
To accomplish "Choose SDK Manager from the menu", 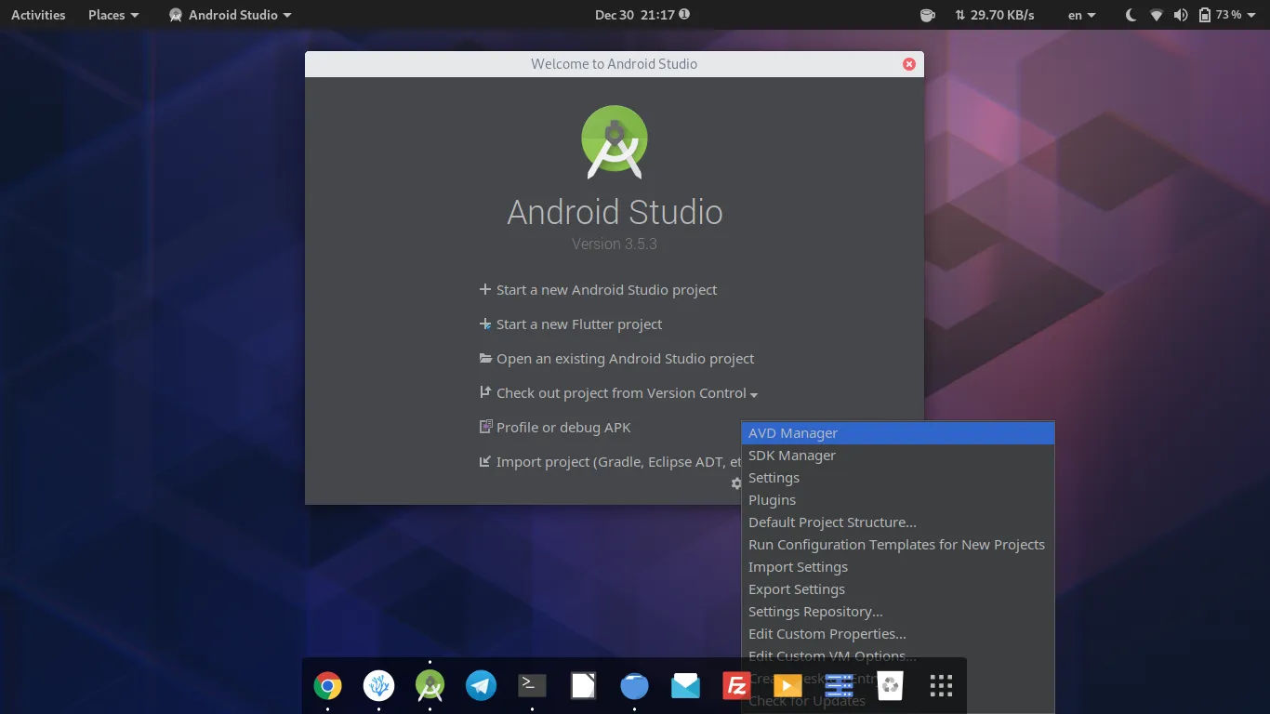I will pyautogui.click(x=898, y=456).
